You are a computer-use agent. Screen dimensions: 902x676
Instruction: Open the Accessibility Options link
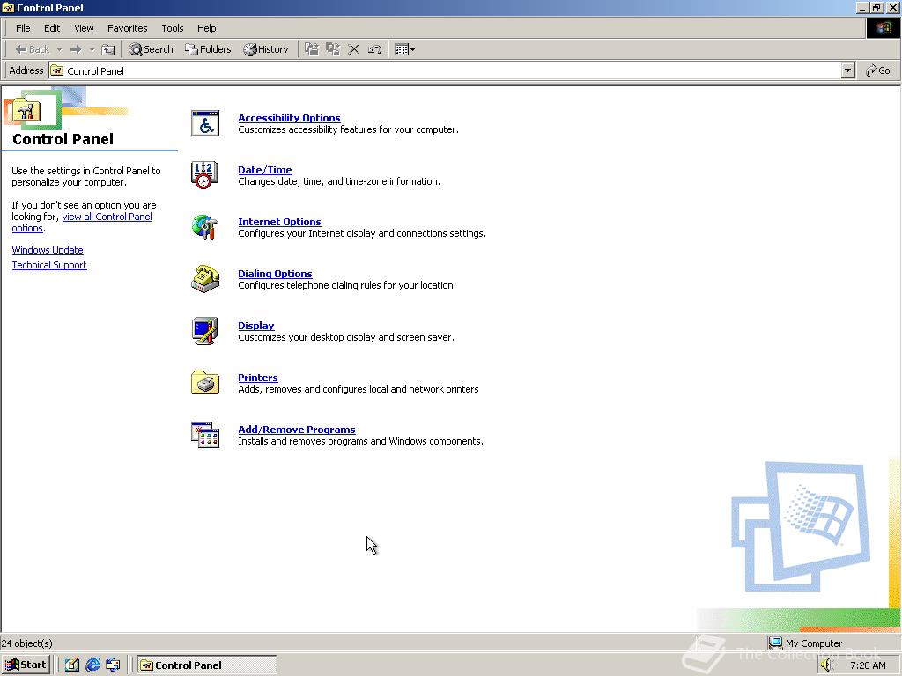[289, 118]
